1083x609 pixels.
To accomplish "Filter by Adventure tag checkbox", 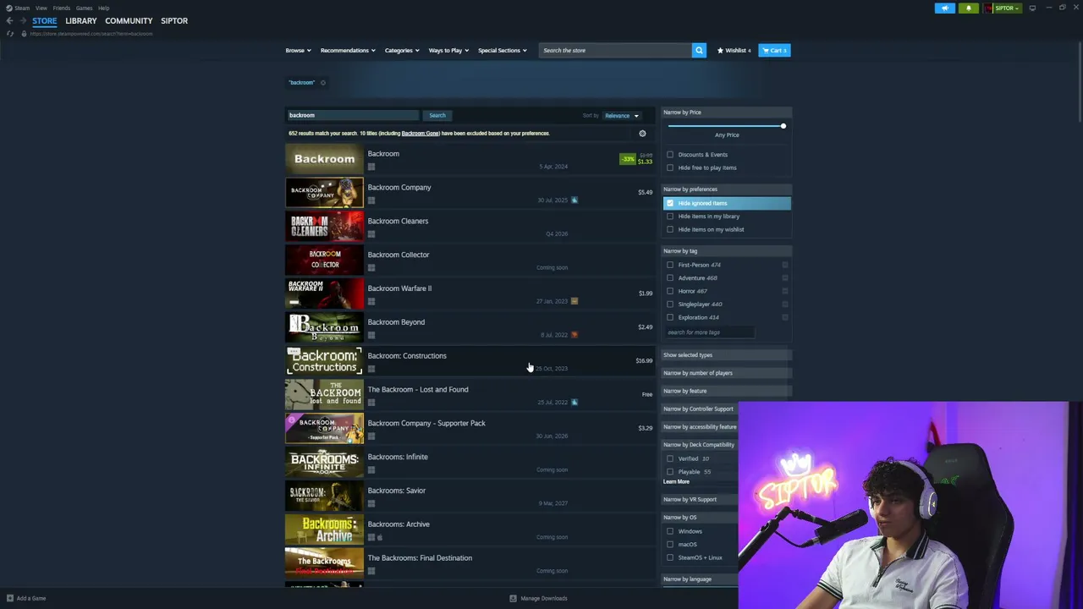I will pyautogui.click(x=670, y=277).
